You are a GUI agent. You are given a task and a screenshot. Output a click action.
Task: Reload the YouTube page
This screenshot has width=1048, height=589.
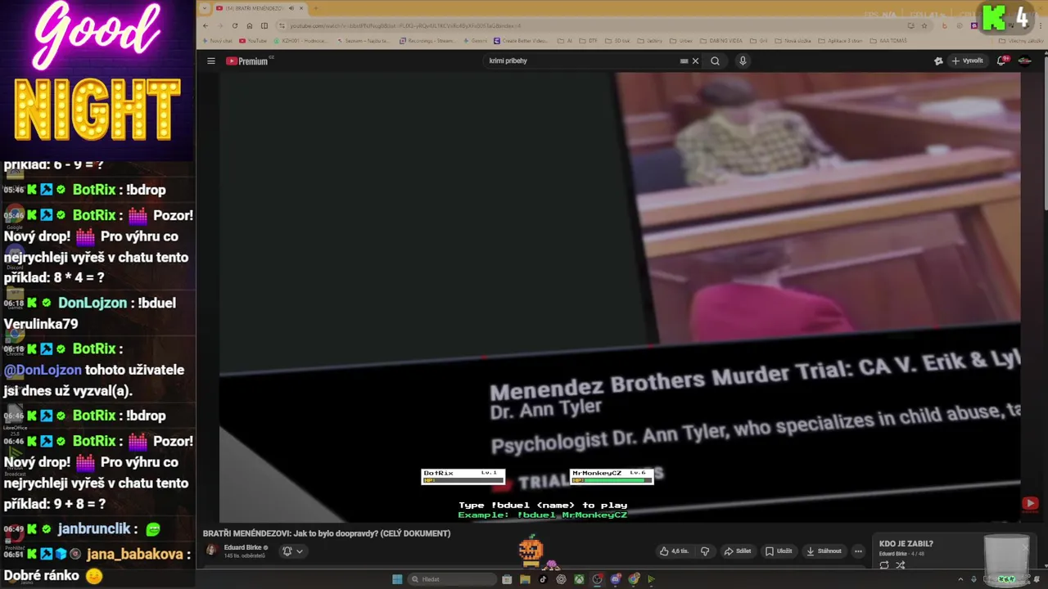(x=235, y=25)
